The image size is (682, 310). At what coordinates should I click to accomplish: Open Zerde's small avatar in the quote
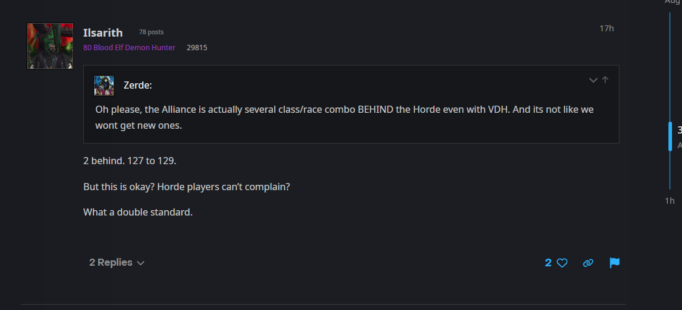pyautogui.click(x=104, y=86)
